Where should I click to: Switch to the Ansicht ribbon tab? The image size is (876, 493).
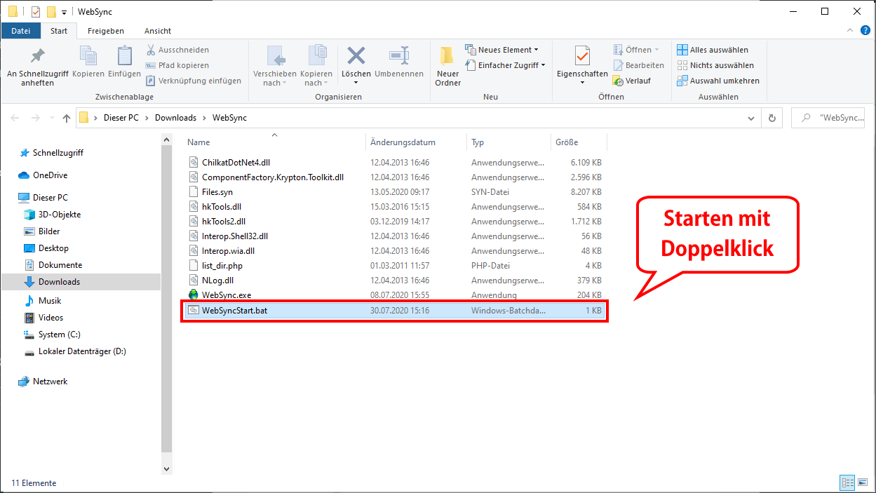click(158, 31)
